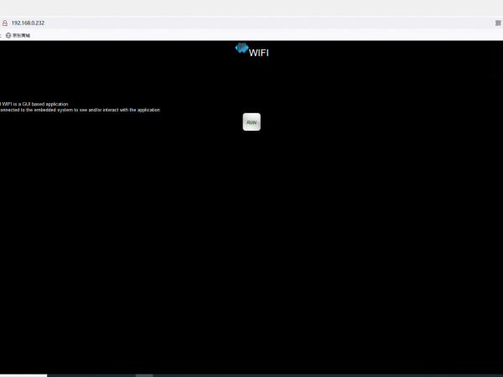This screenshot has width=503, height=377.
Task: Click the blue WIFI wave logo
Action: (x=241, y=49)
